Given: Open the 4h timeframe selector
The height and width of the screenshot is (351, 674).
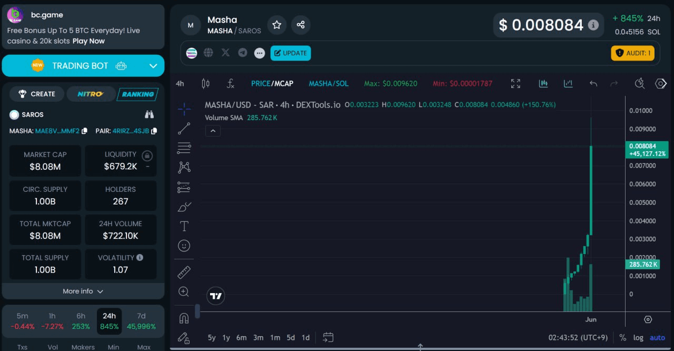Looking at the screenshot, I should pos(180,83).
